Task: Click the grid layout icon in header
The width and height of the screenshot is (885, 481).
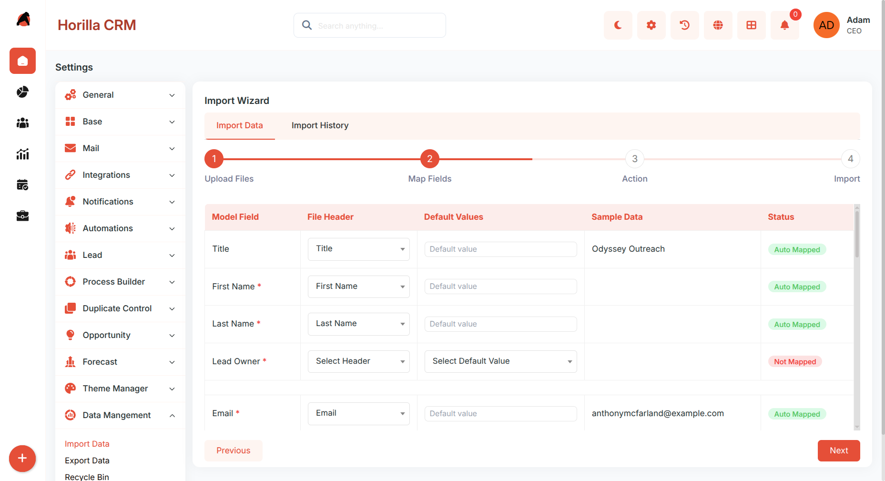Action: click(752, 25)
